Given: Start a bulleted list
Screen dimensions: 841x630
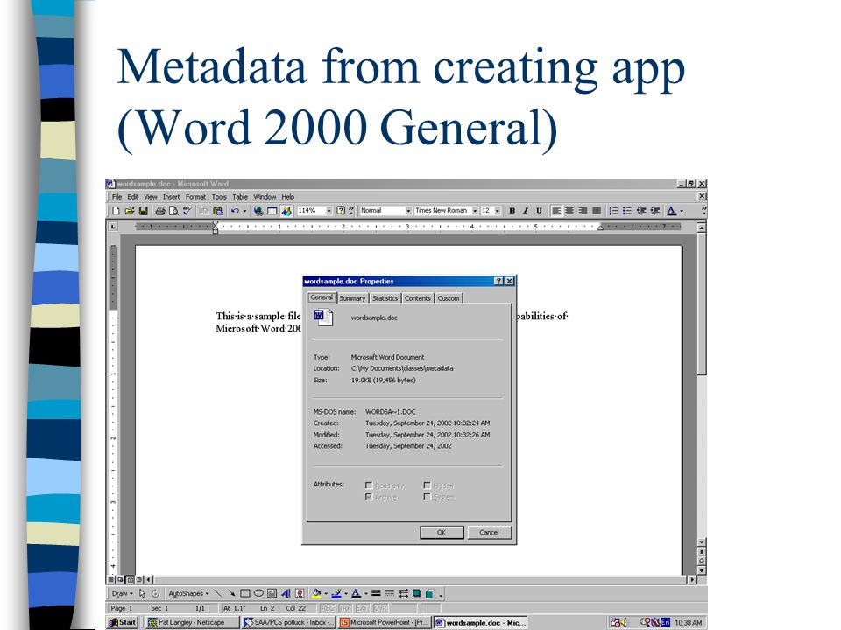Looking at the screenshot, I should tap(627, 211).
